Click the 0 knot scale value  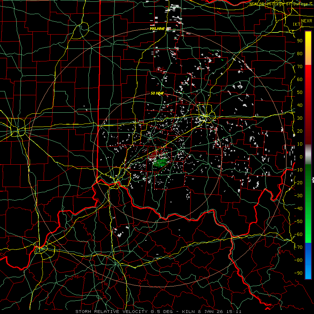(x=301, y=157)
